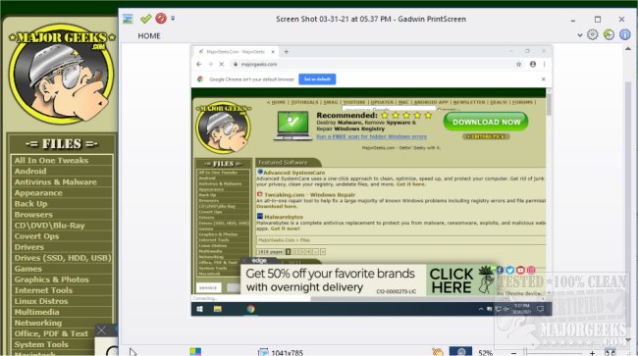Click the red cancel icon in the title bar
This screenshot has width=638, height=356.
click(161, 19)
